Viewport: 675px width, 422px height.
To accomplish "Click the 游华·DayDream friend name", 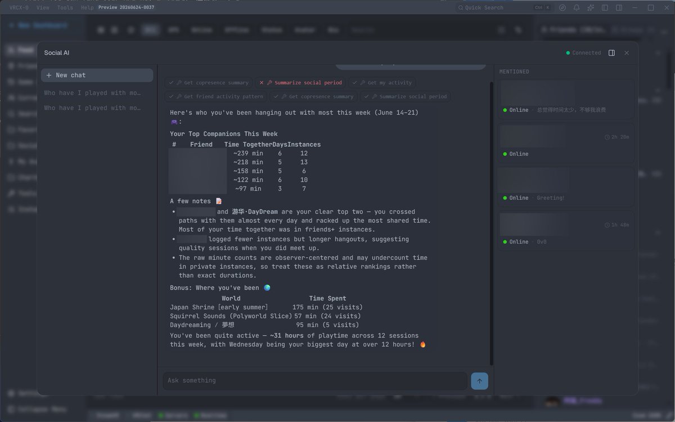I will (255, 212).
